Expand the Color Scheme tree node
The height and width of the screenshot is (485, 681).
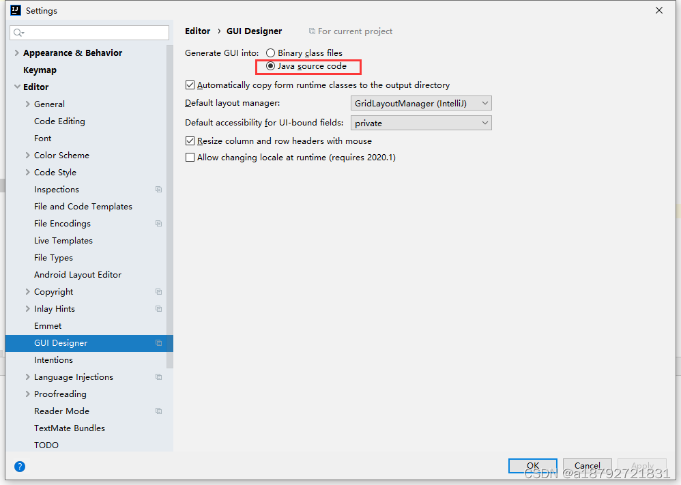[x=27, y=156]
